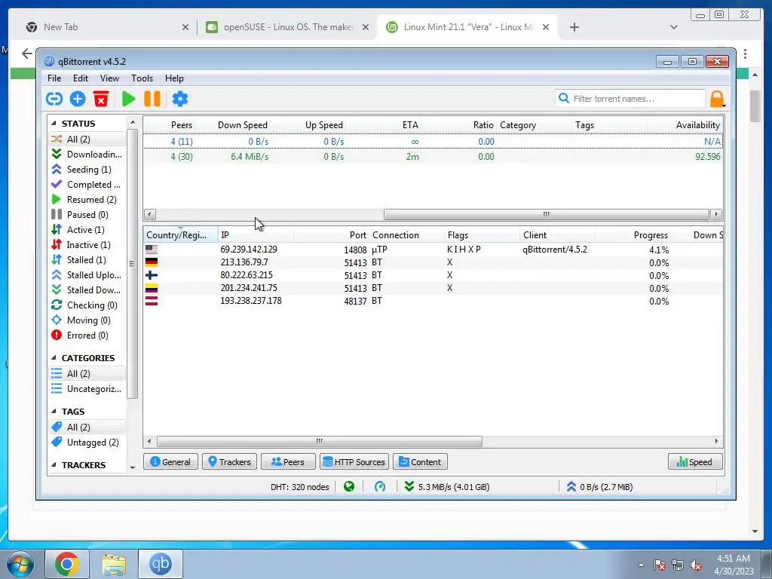Select the Paused (0) status filter

pyautogui.click(x=87, y=215)
